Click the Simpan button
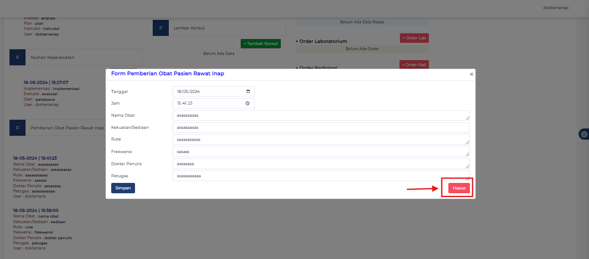The width and height of the screenshot is (589, 259). [122, 188]
